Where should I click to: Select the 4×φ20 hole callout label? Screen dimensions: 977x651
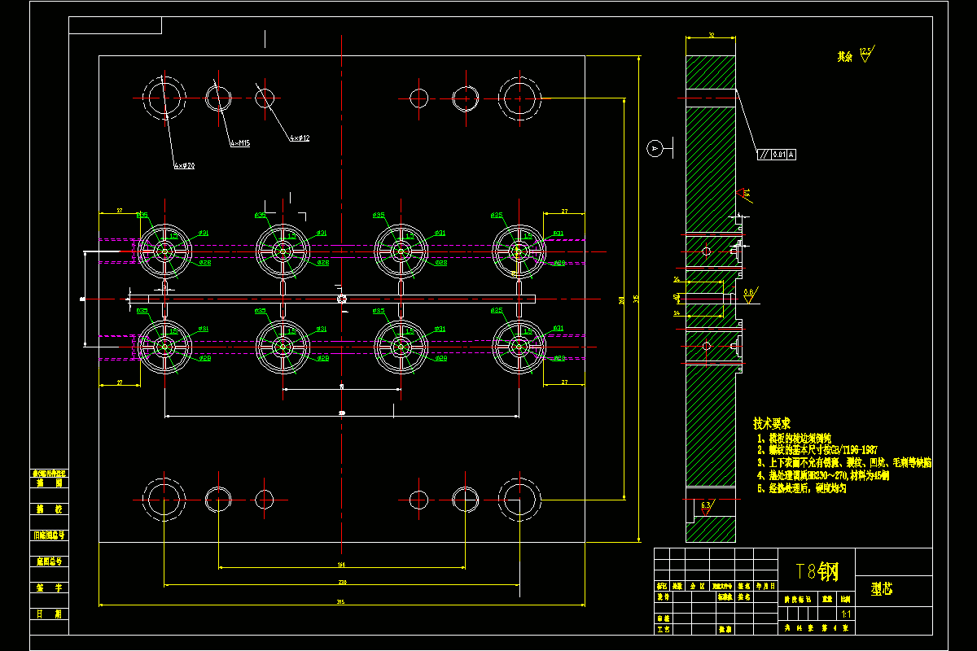click(184, 165)
